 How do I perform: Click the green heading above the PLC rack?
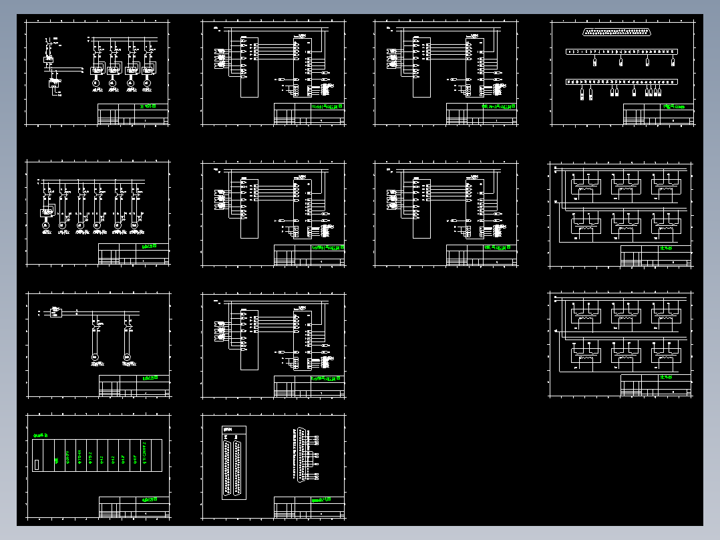coord(40,435)
